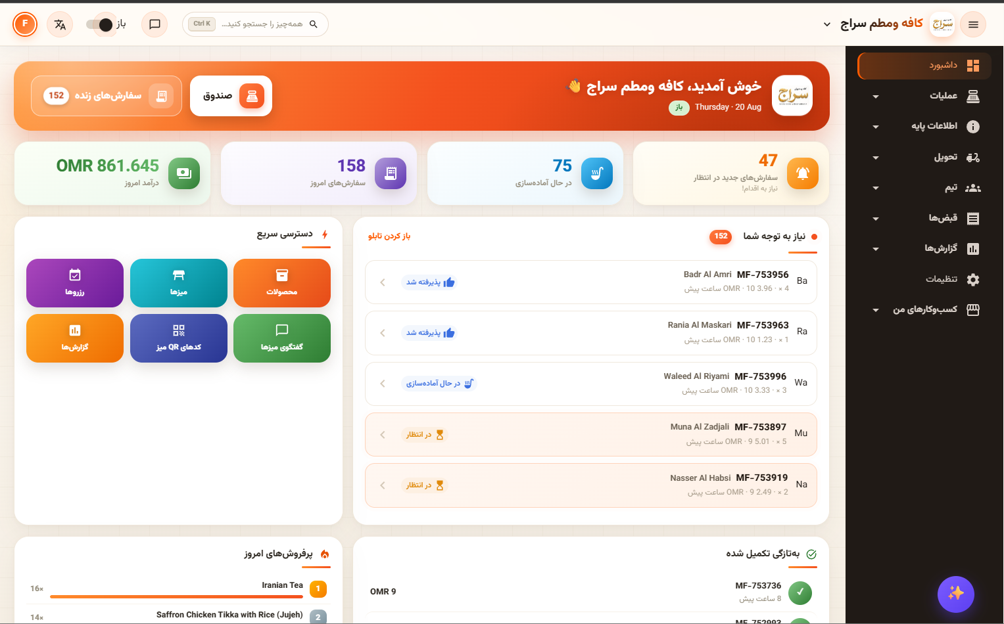
Task: Click the 152 badge beside نیاز به توجه شما
Action: click(721, 236)
